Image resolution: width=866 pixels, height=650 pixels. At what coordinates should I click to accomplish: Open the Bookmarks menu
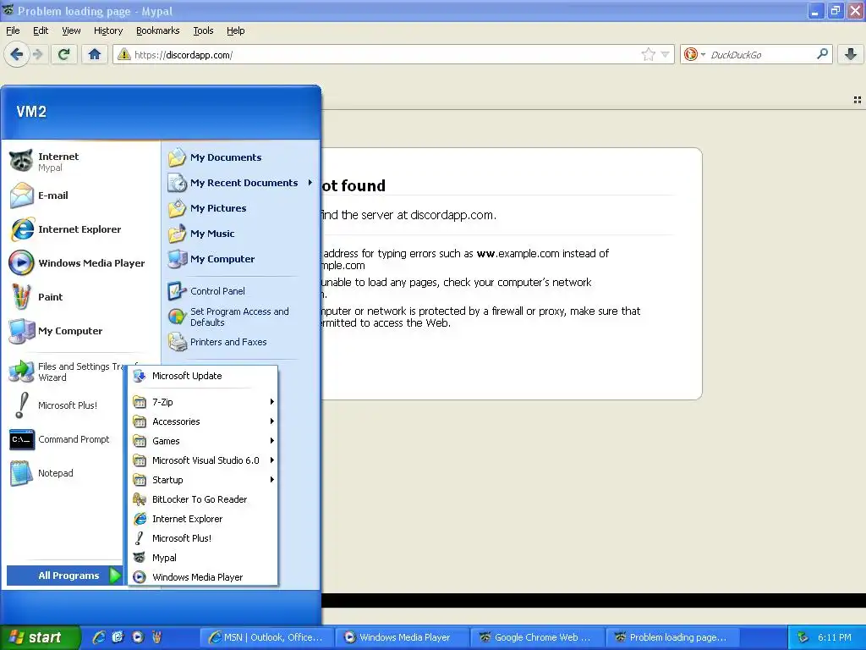pos(158,31)
